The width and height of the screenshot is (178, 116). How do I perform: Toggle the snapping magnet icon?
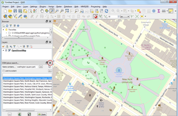[96, 16]
